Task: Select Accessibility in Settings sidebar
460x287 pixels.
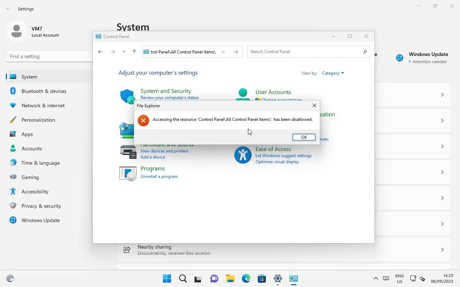Action: click(x=49, y=192)
